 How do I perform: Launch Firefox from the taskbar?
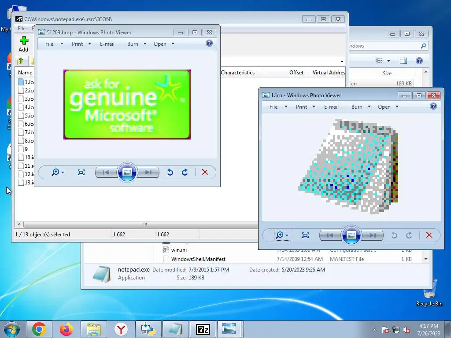tap(66, 329)
